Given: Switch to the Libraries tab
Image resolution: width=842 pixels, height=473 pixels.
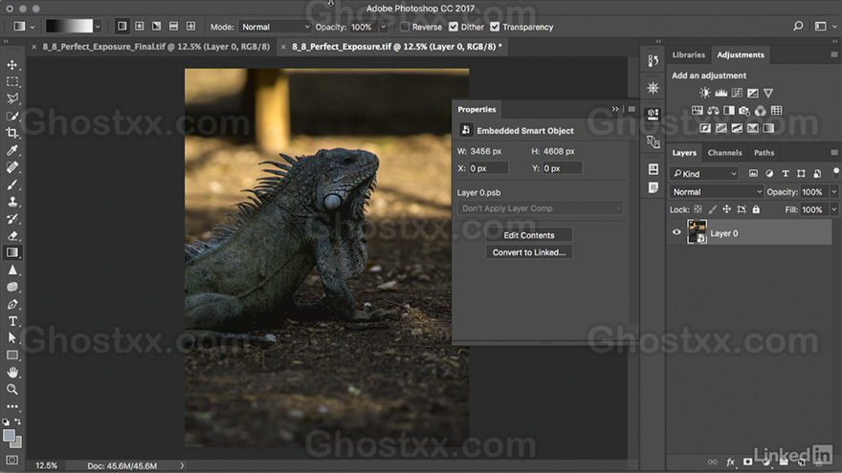Looking at the screenshot, I should coord(688,54).
